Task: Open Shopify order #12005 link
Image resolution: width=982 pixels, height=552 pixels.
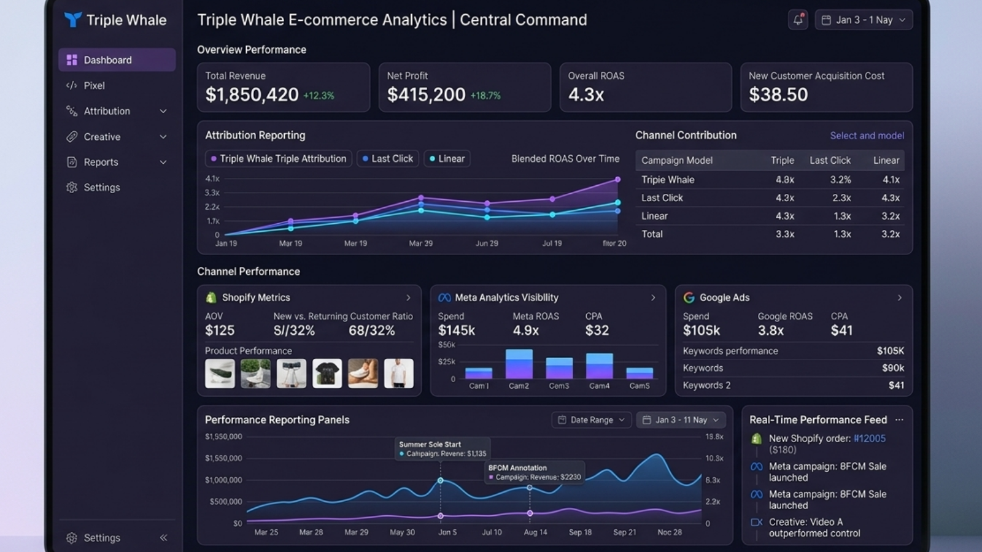Action: coord(870,439)
